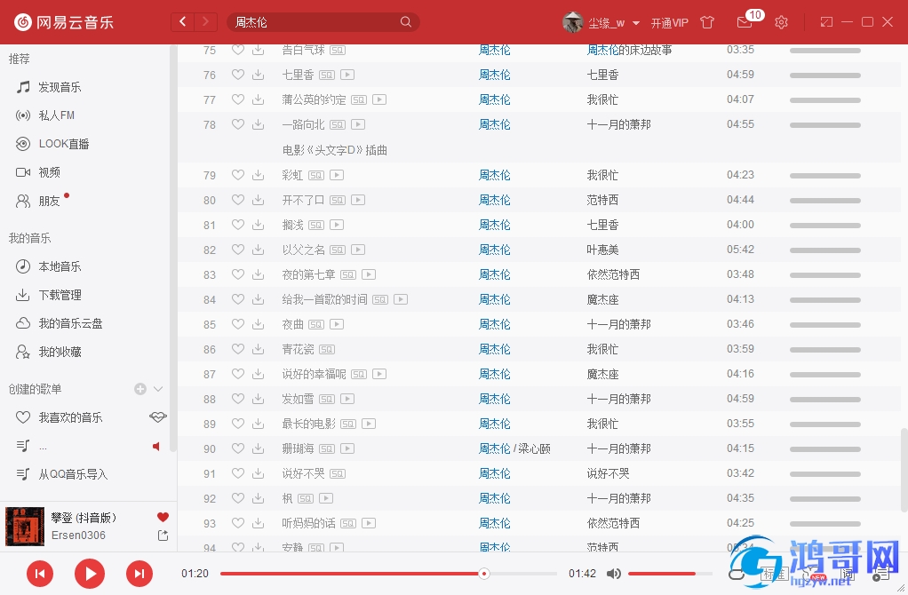Image resolution: width=908 pixels, height=595 pixels.
Task: Open artist 梁心颐 link
Action: (534, 448)
